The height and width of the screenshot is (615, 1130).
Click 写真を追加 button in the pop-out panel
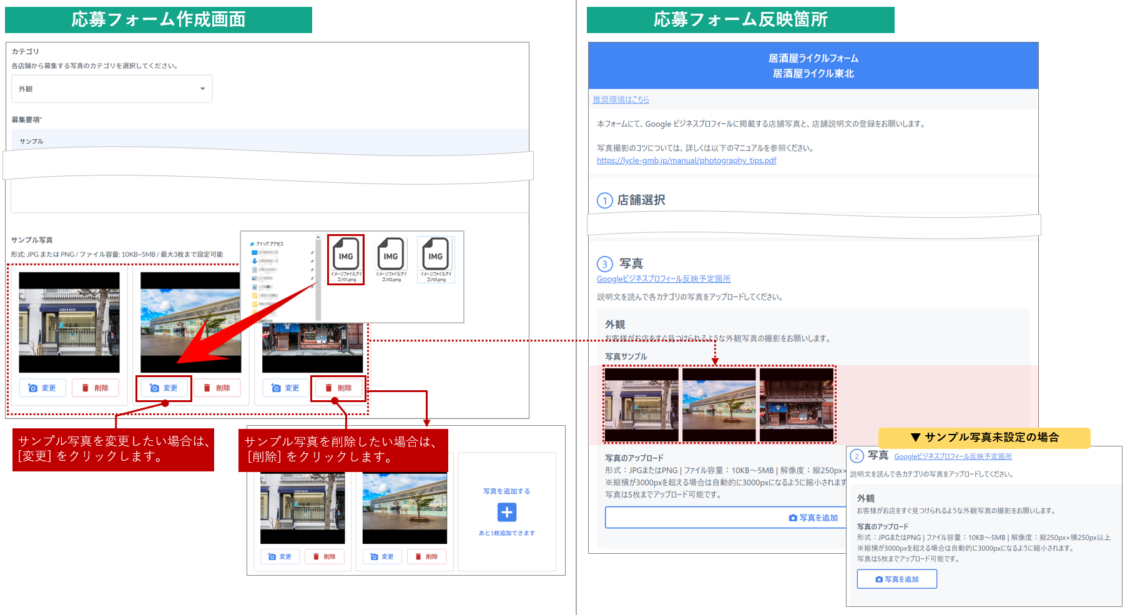pos(897,579)
